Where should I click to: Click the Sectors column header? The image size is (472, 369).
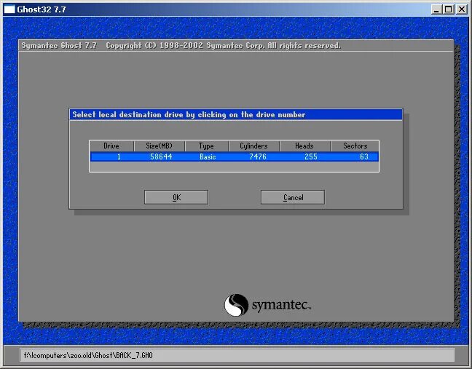click(355, 146)
